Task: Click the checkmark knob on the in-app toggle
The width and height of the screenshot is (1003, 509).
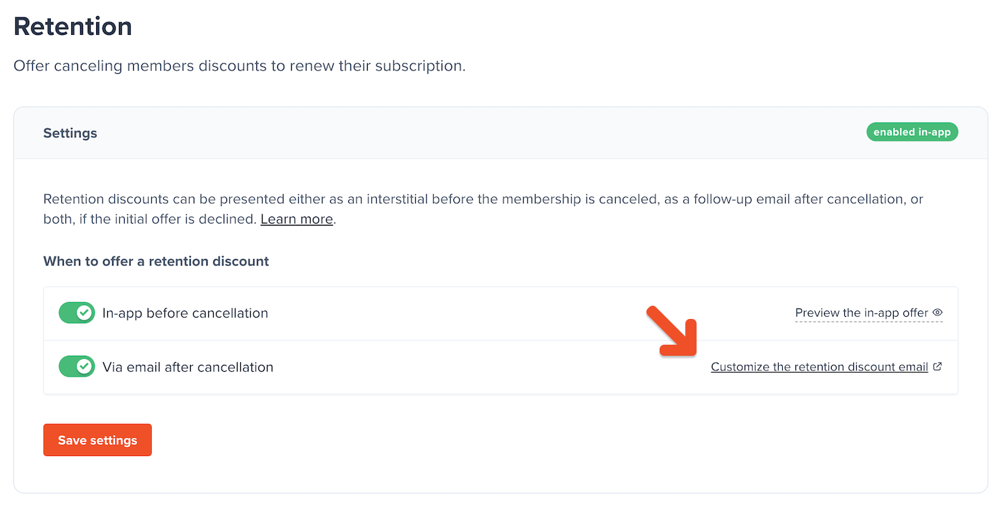Action: 85,313
